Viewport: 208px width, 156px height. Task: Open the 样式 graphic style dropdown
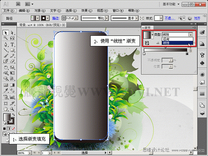tap(161, 18)
